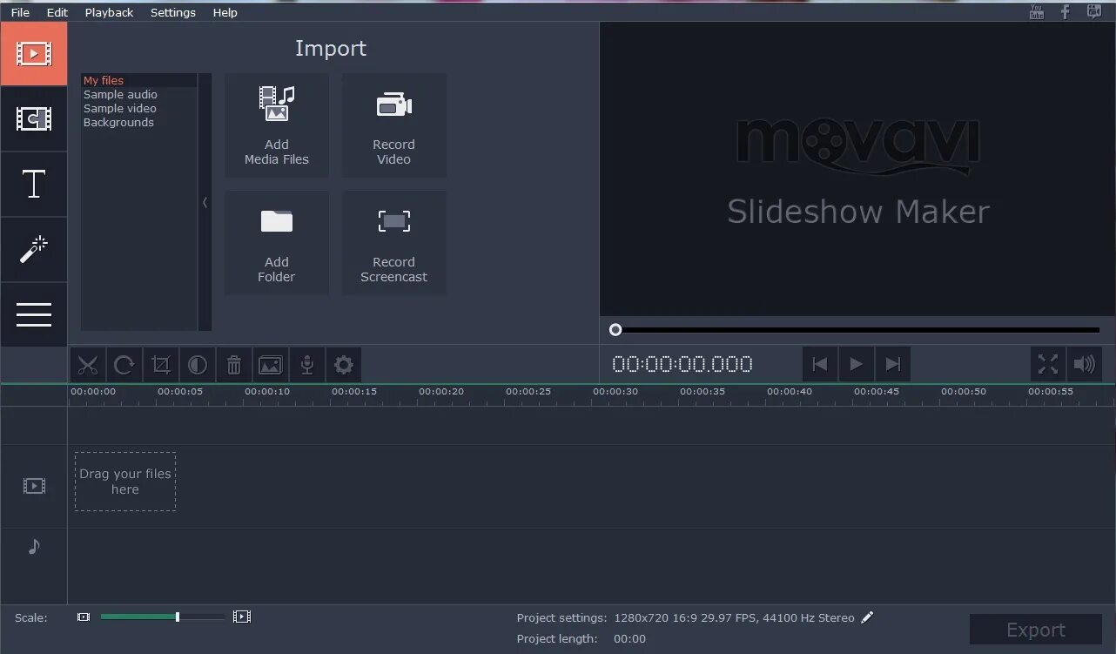Open the YouTube link icon

point(1036,11)
